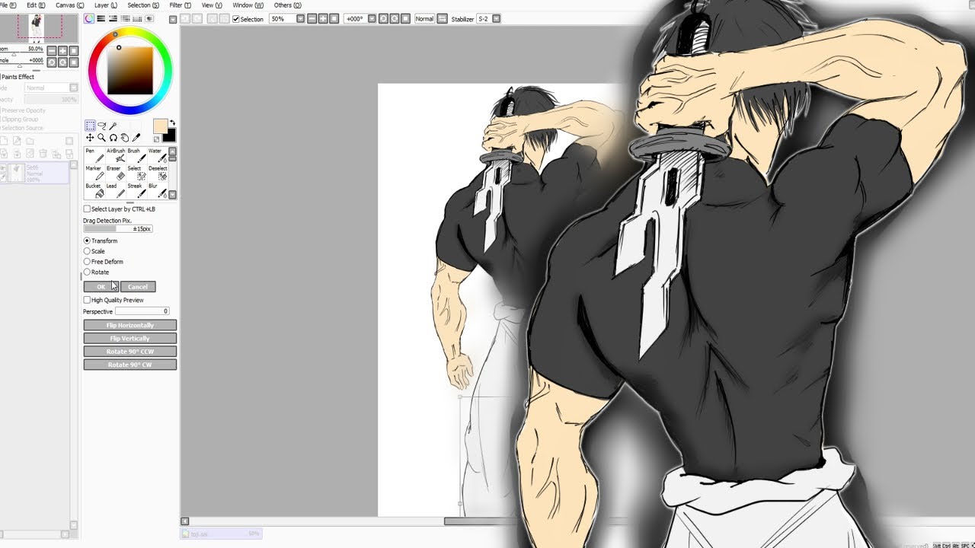The image size is (975, 548).
Task: Confirm the transform with OK
Action: (x=101, y=287)
